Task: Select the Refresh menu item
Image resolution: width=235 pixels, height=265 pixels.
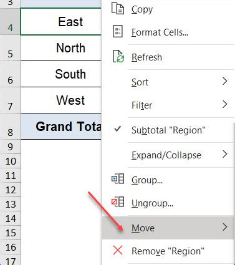Action: 146,57
